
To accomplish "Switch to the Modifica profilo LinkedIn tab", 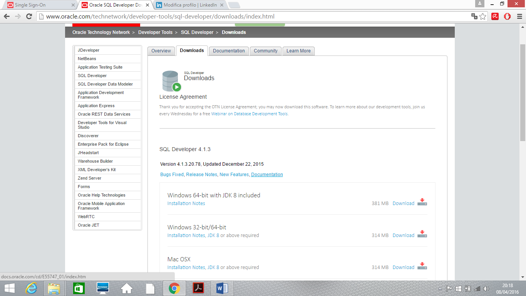I will pyautogui.click(x=189, y=5).
